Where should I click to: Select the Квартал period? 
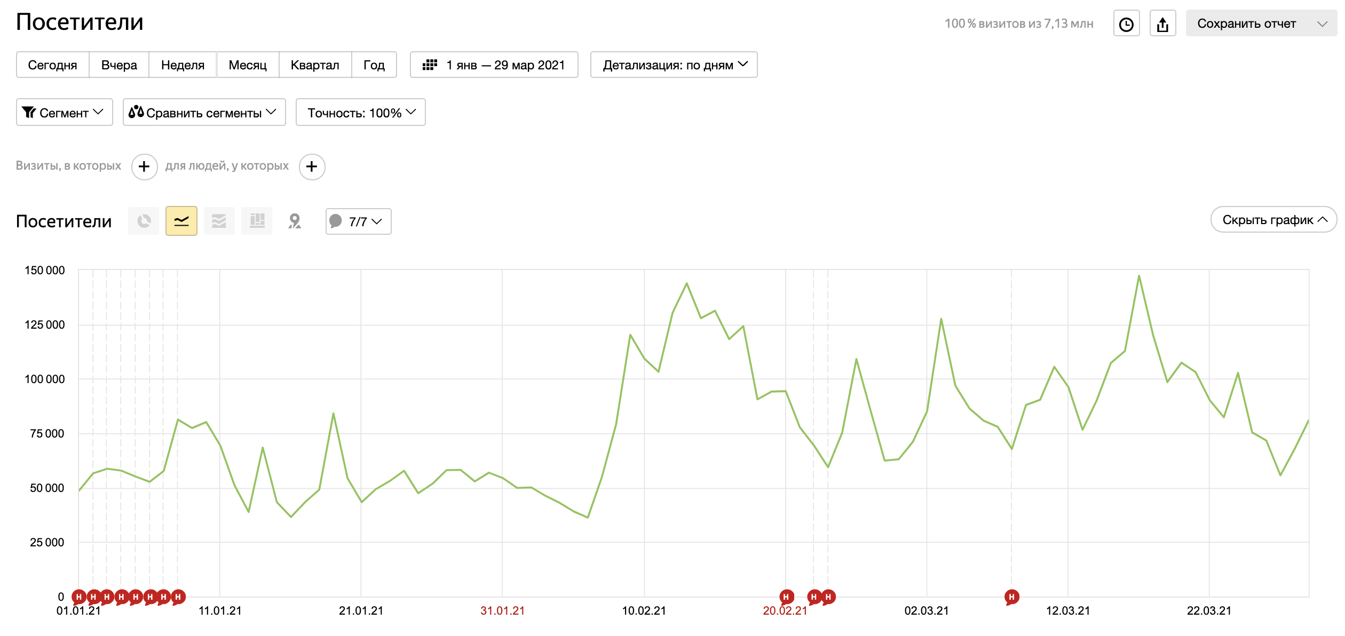(315, 65)
